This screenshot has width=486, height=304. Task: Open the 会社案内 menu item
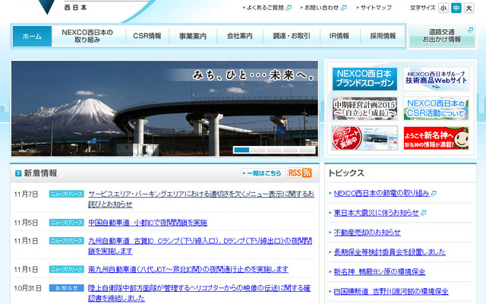(x=240, y=36)
